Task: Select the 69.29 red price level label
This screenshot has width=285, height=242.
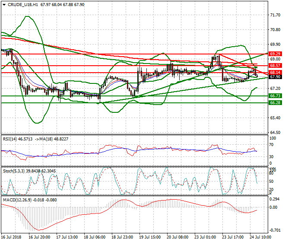Action: click(x=275, y=54)
